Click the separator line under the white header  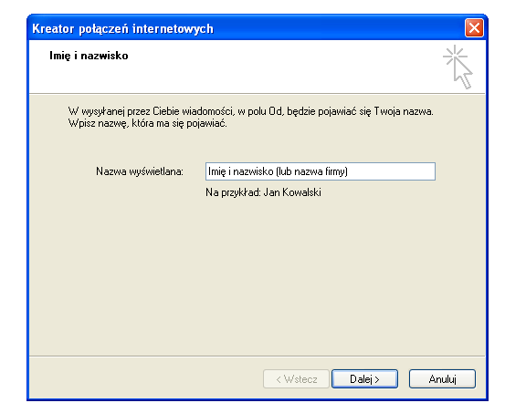coord(257,94)
